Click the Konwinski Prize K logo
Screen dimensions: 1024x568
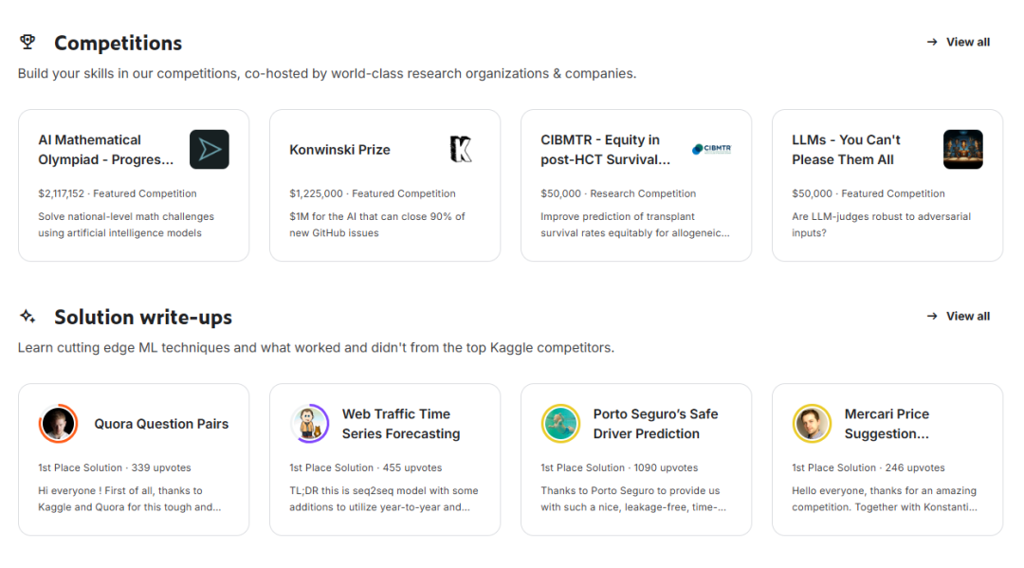click(461, 150)
